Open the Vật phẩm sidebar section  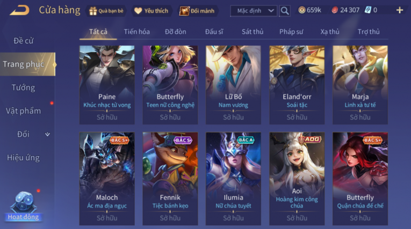(x=23, y=110)
